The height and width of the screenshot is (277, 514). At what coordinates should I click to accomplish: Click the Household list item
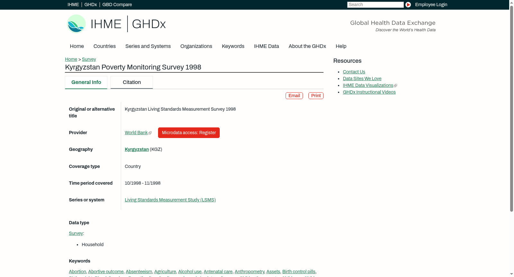tap(93, 245)
